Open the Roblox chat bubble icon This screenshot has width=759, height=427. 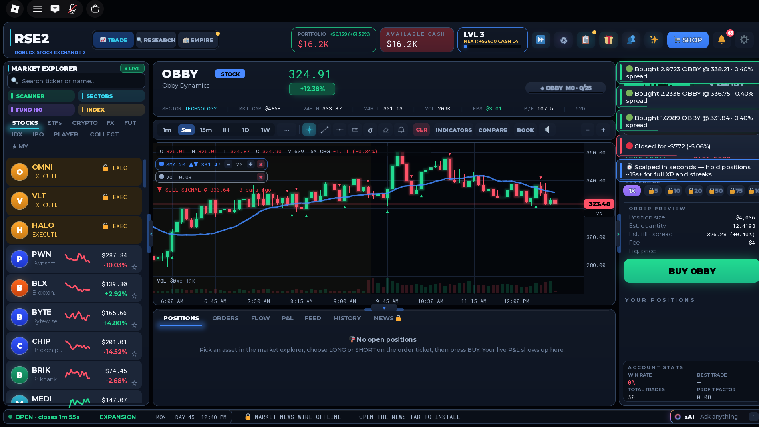pyautogui.click(x=55, y=9)
